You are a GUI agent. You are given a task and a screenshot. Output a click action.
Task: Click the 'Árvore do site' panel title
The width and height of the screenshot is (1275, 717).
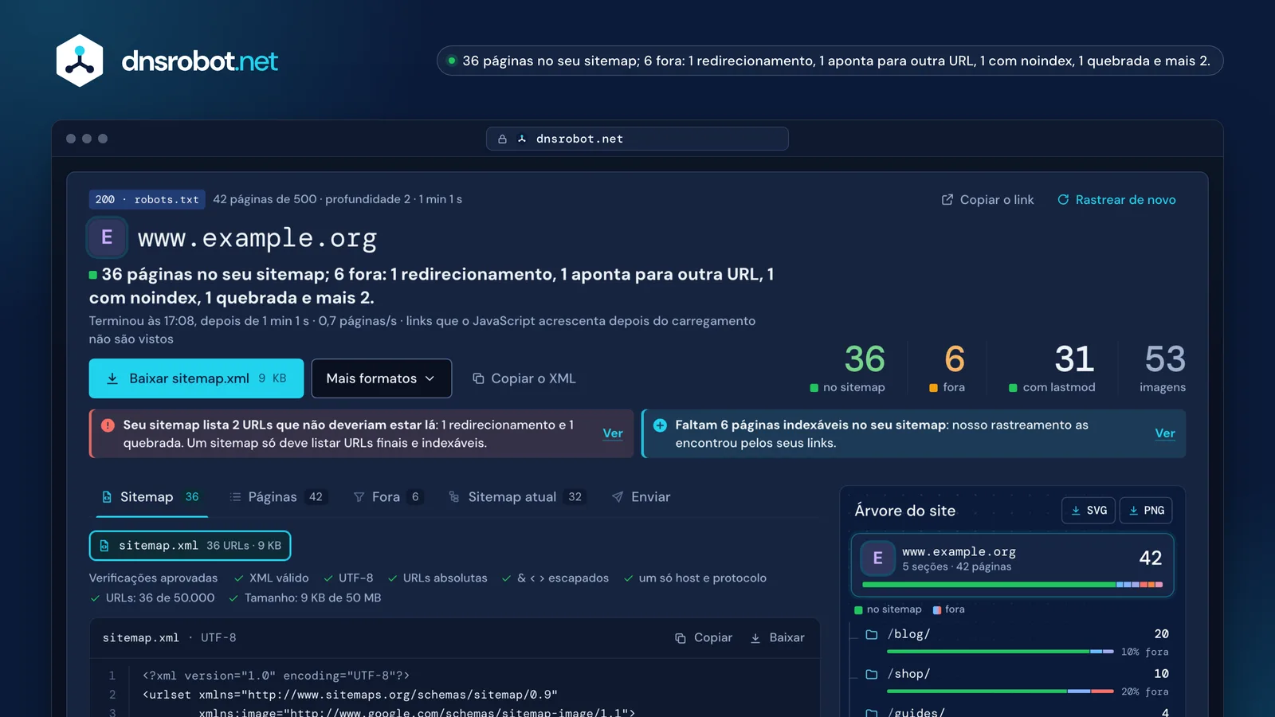(905, 511)
